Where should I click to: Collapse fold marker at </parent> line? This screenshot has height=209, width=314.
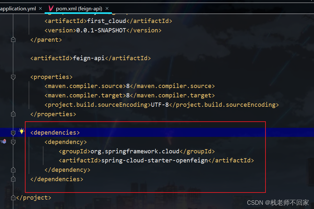13,39
